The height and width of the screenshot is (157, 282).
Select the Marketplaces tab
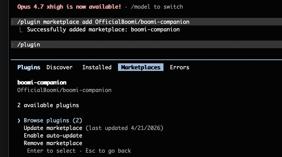coord(141,67)
